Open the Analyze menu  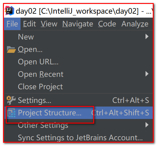[x=135, y=24]
